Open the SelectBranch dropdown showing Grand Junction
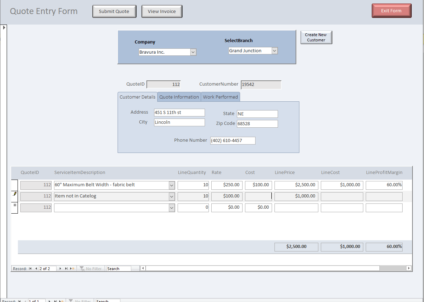The height and width of the screenshot is (302, 424). (x=274, y=51)
